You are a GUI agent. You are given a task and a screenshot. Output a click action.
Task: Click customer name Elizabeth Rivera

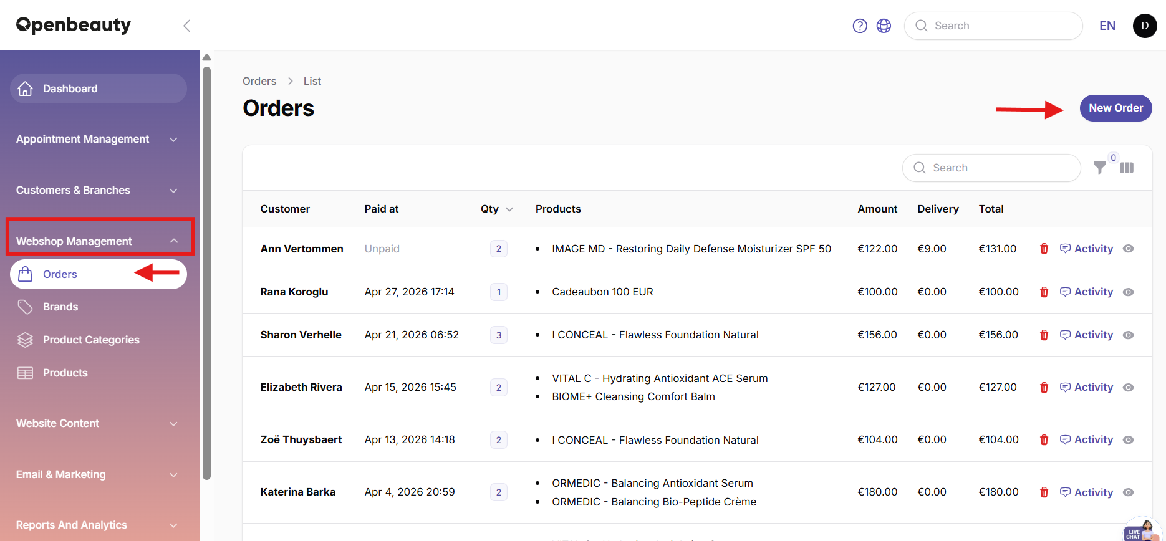click(301, 387)
